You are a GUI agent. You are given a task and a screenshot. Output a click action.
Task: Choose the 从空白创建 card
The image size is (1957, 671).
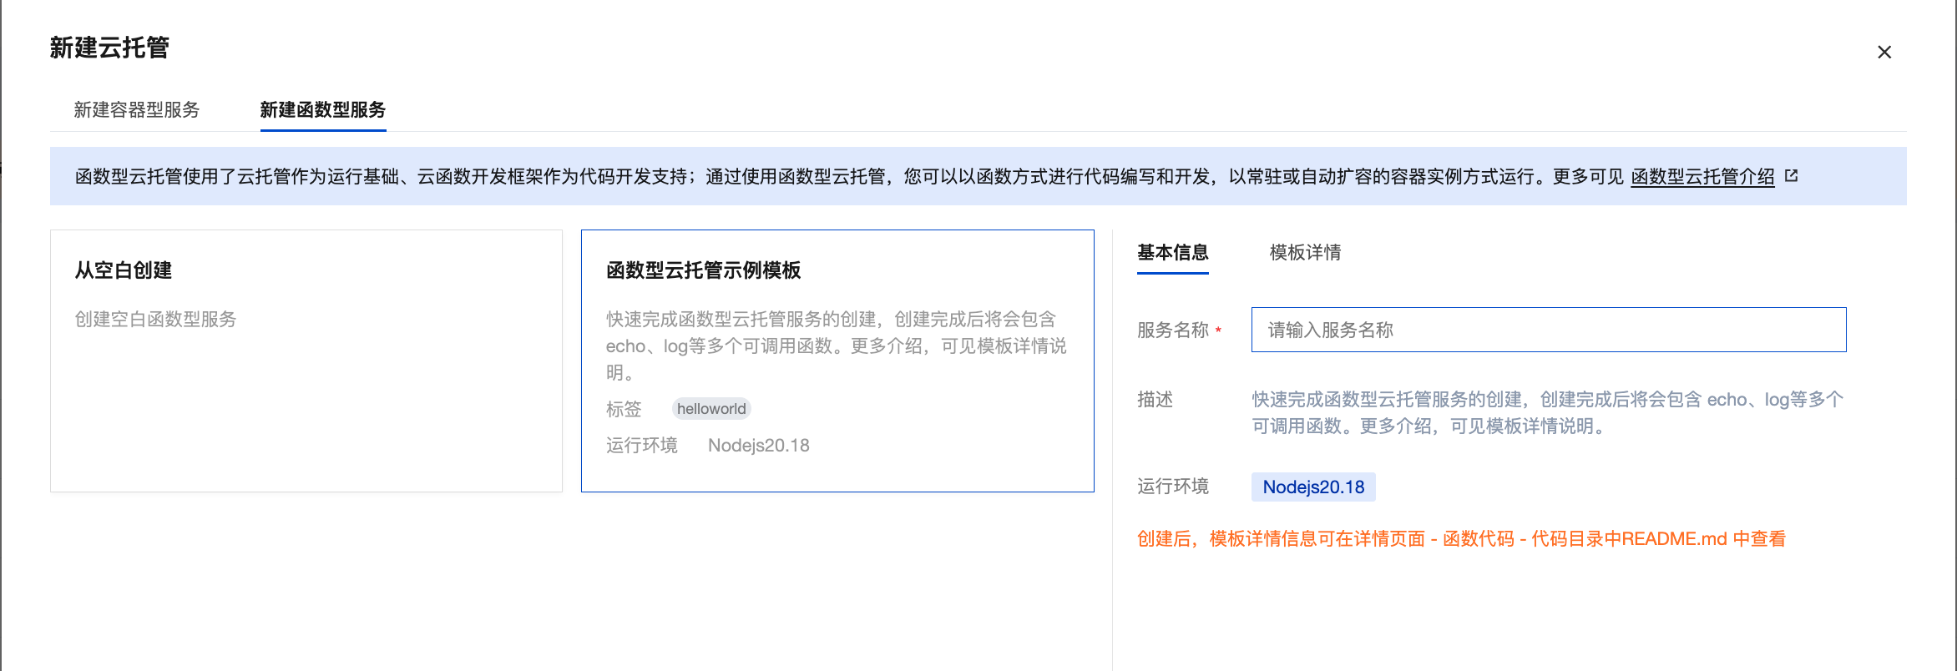click(x=306, y=361)
